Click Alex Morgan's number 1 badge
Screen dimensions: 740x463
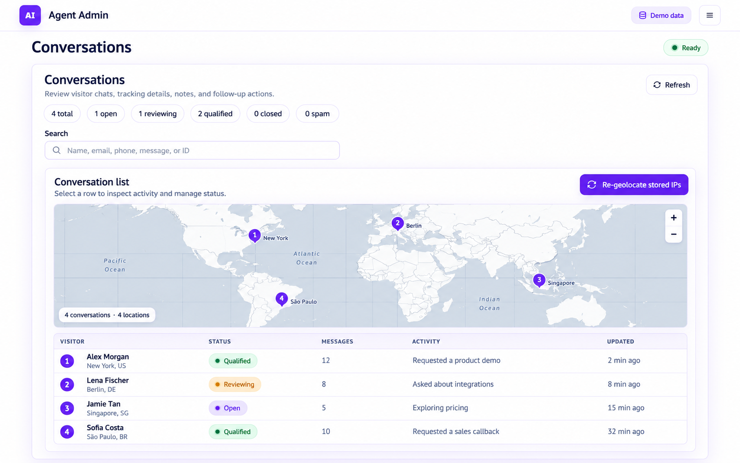click(x=67, y=361)
